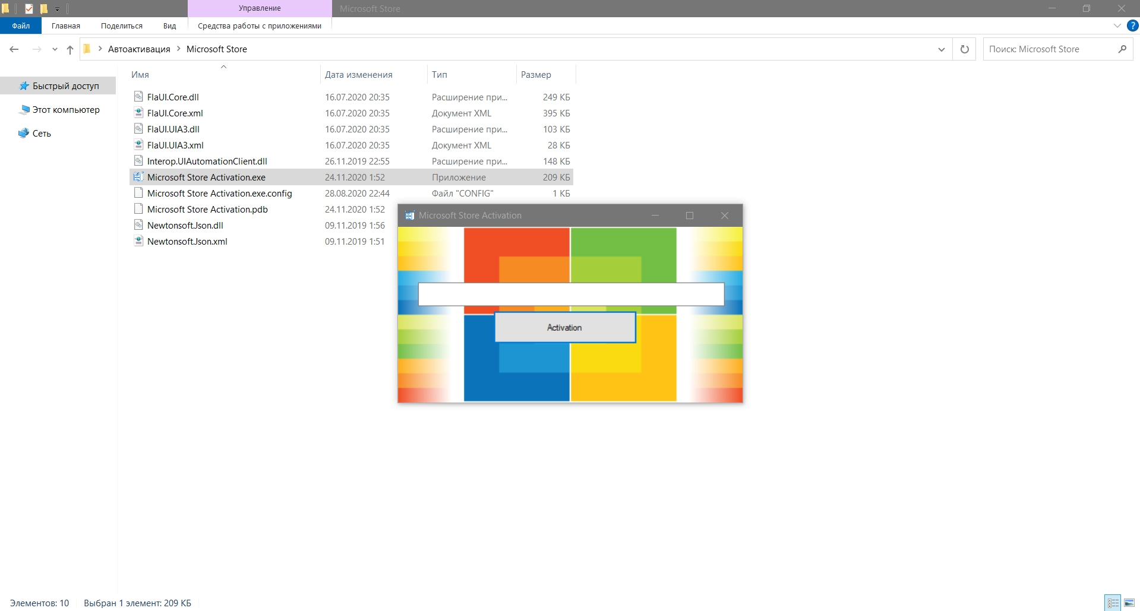The width and height of the screenshot is (1140, 611).
Task: Expand breadcrumb arrow before Автоактивация
Action: coord(100,49)
